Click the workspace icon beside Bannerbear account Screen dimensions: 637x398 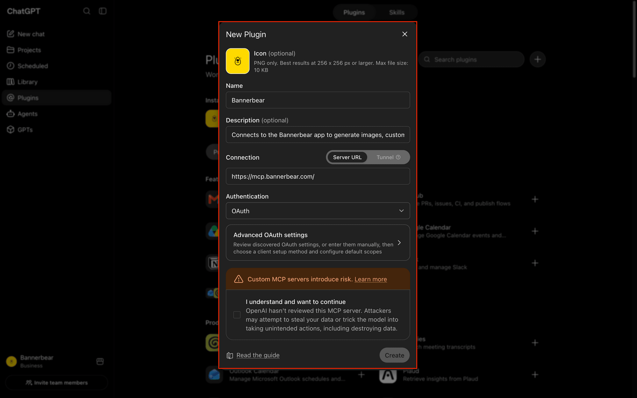click(100, 361)
